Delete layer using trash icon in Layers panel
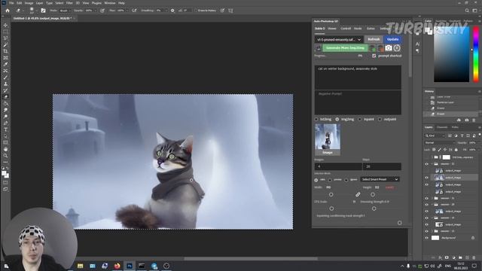 (x=474, y=257)
